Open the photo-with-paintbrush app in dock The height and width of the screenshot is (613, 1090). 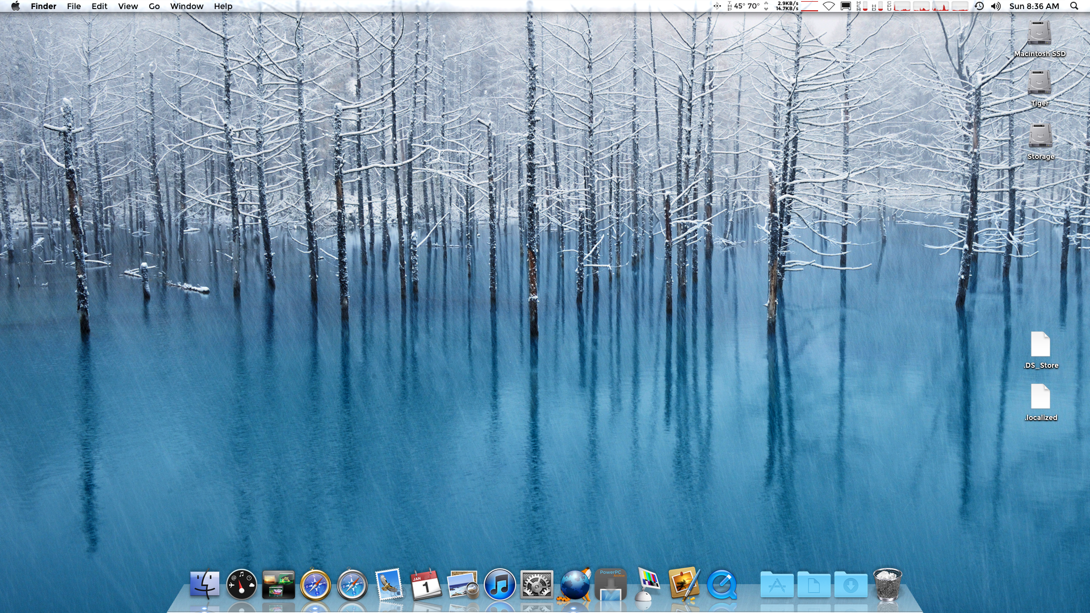pos(684,584)
